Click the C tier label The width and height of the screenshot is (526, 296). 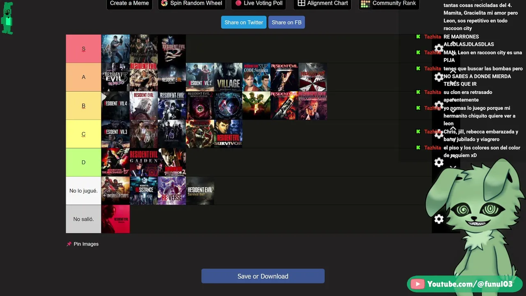point(83,134)
